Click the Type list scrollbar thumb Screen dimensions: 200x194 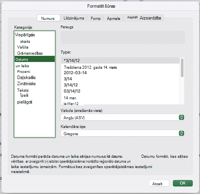pos(182,68)
